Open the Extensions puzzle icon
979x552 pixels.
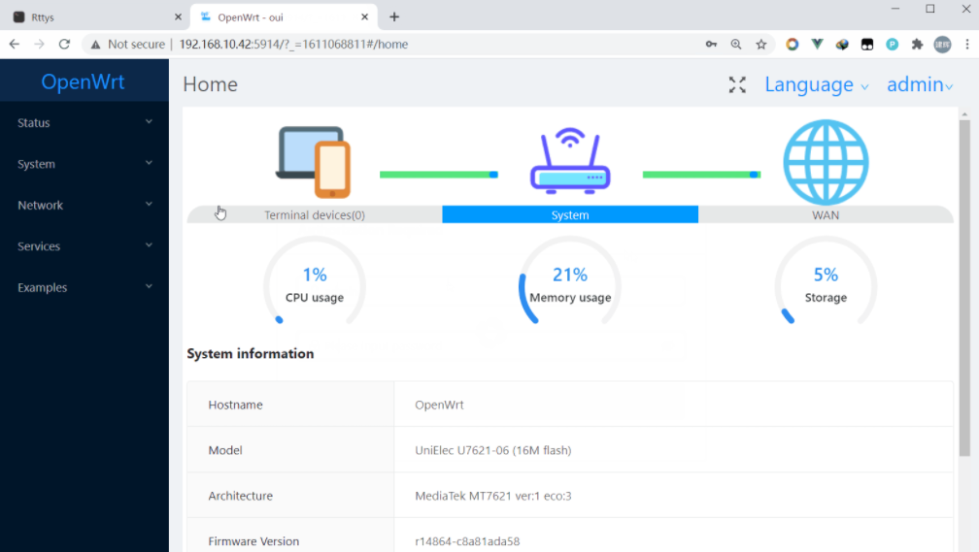coord(917,45)
